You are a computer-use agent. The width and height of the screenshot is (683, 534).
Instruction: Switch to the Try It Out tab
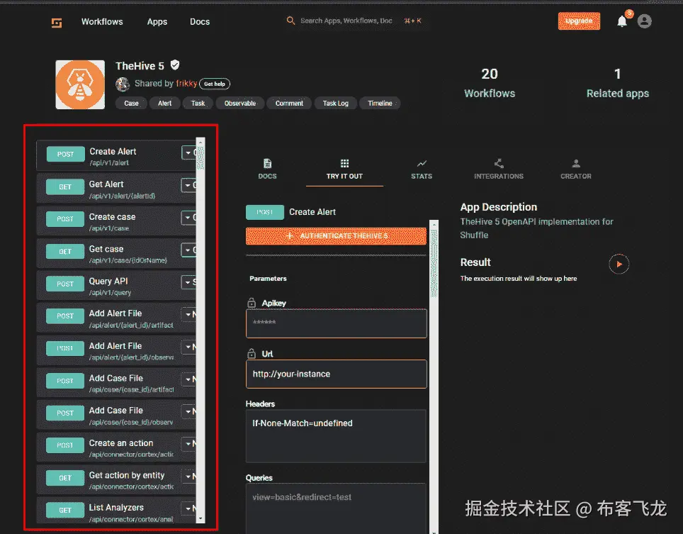point(344,169)
